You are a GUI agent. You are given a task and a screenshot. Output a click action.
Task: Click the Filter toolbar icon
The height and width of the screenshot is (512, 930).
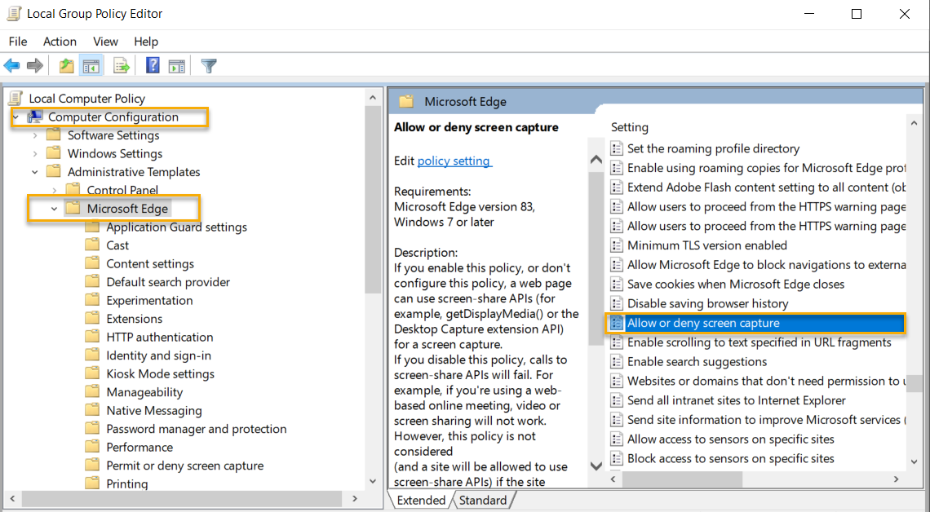click(x=208, y=65)
